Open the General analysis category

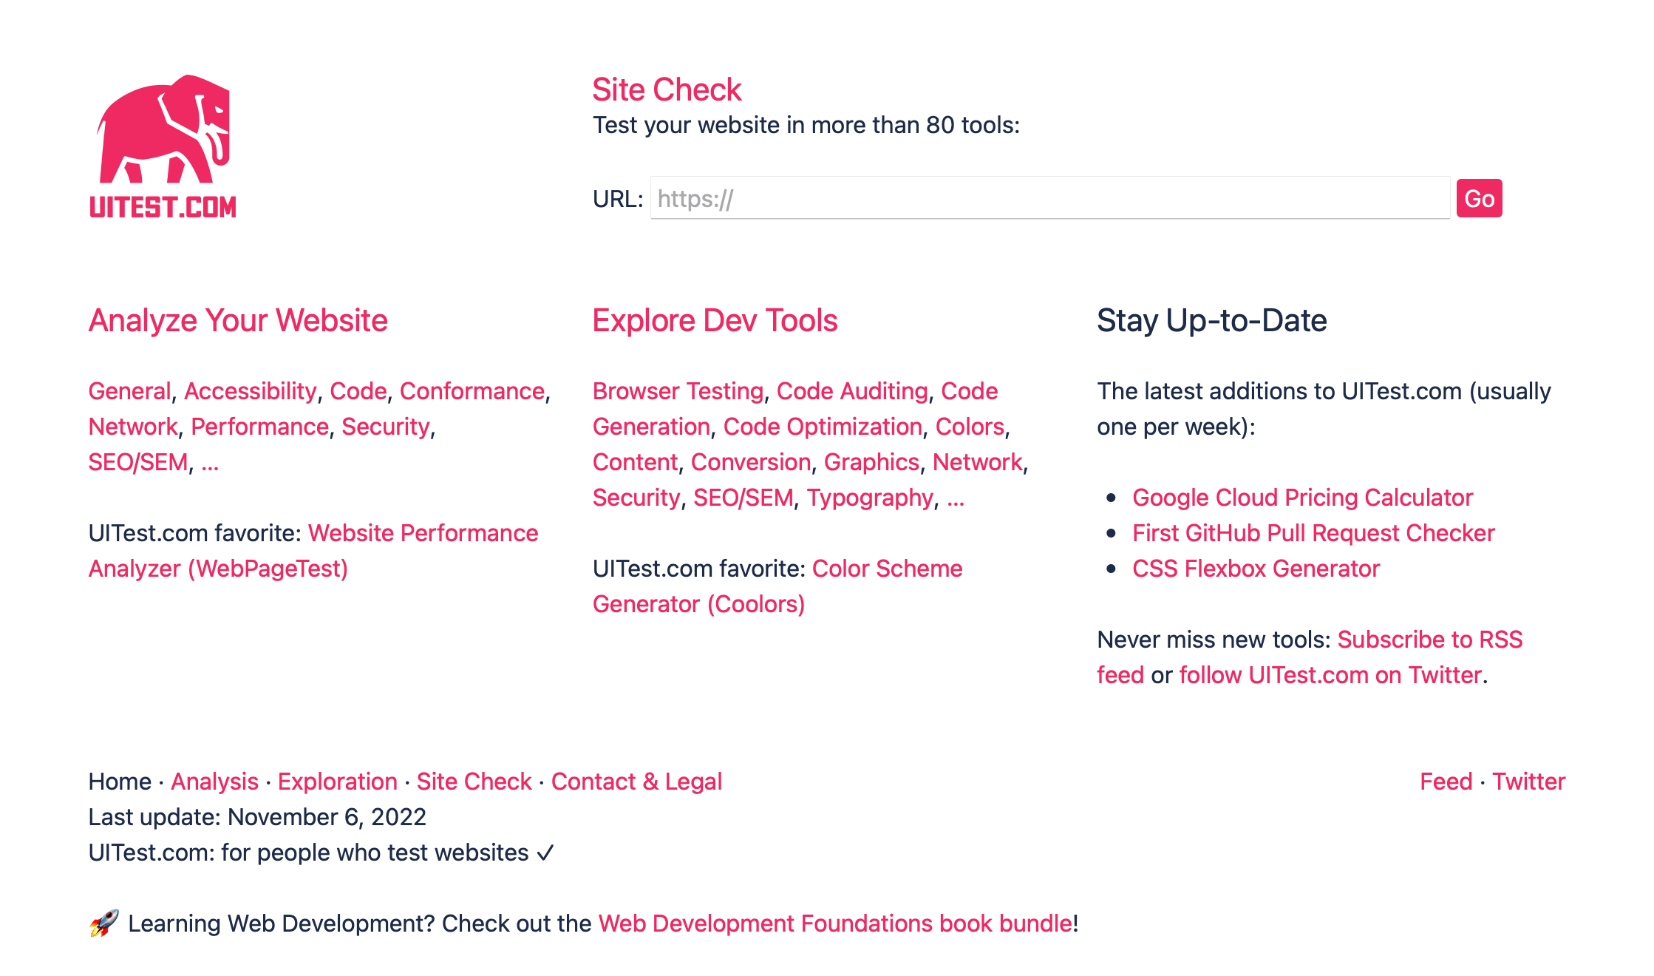click(130, 391)
